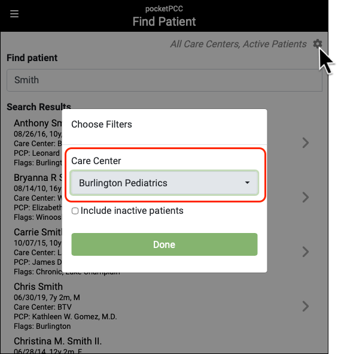
Task: Open Carrie Smith's record chevron arrow
Action: (x=306, y=252)
